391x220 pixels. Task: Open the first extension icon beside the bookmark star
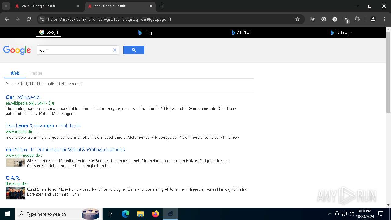click(x=313, y=19)
